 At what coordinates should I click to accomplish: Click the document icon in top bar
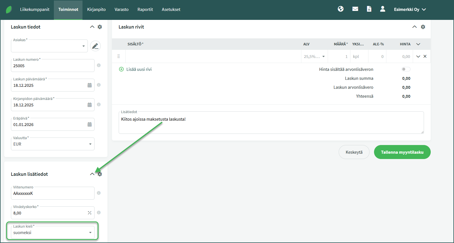pos(369,9)
